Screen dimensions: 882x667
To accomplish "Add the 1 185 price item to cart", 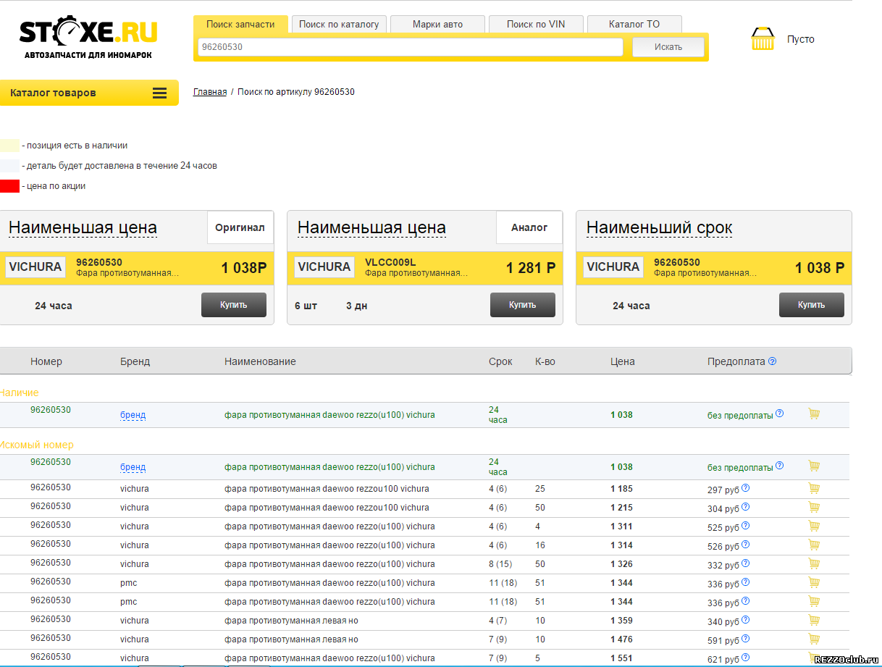I will (814, 488).
